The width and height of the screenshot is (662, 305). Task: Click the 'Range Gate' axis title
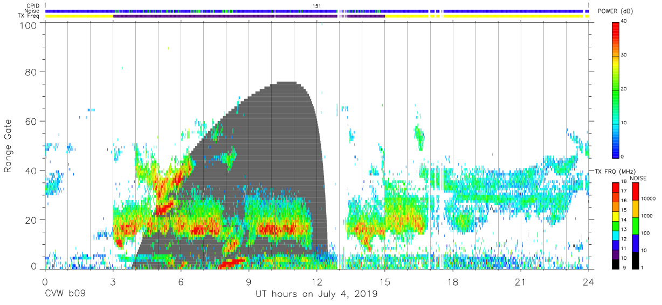[x=8, y=146]
